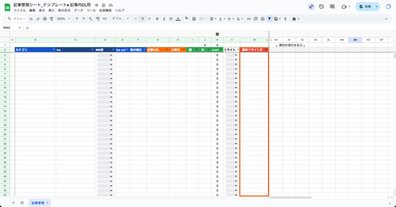Expand the カテゴリ column filter dropdown
Image resolution: width=396 pixels, height=207 pixels.
53,50
